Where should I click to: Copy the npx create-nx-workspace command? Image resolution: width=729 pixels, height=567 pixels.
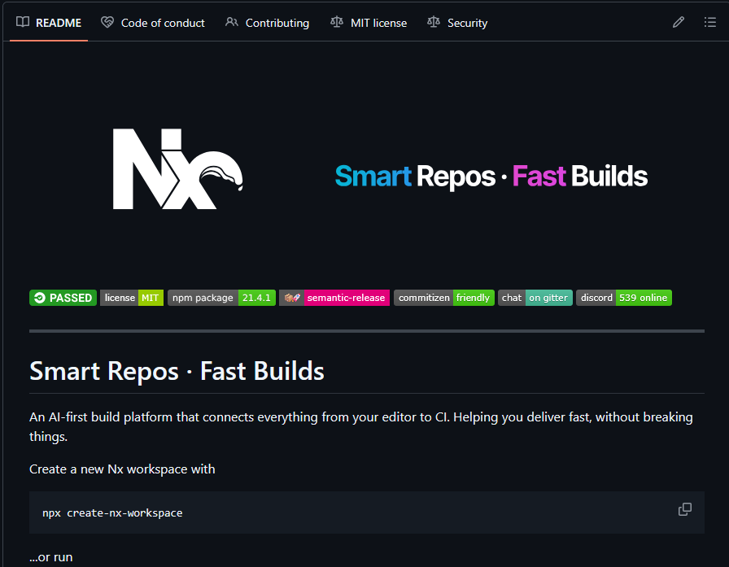click(x=685, y=509)
